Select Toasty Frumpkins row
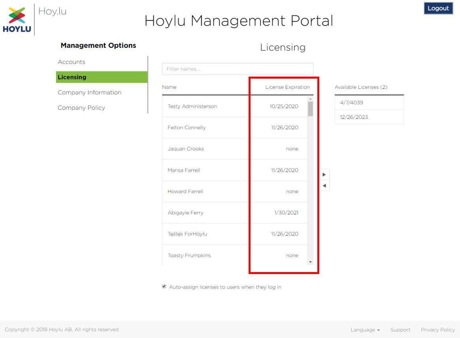Screen dimensions: 460x338 [235, 255]
